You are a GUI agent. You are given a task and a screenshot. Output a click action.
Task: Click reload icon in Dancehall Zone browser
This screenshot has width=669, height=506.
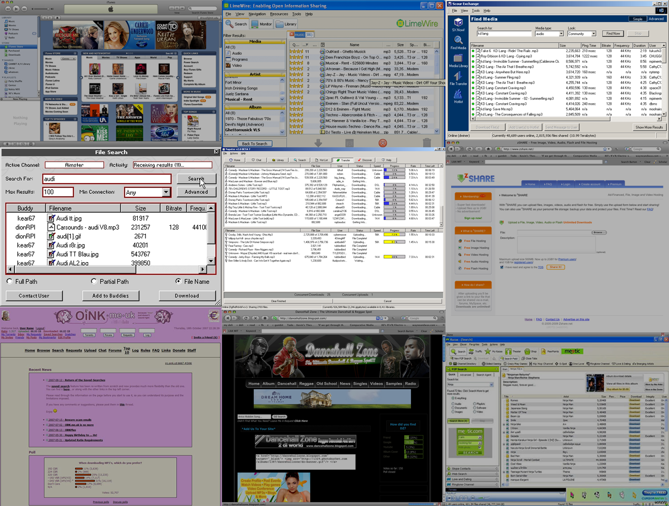tap(246, 318)
